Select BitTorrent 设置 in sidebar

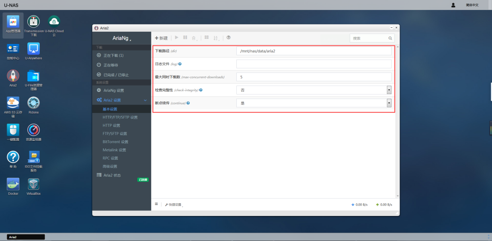click(x=121, y=142)
